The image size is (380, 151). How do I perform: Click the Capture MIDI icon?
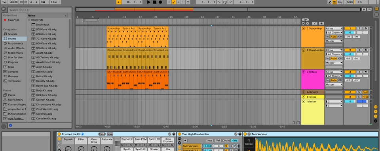pos(183,2)
